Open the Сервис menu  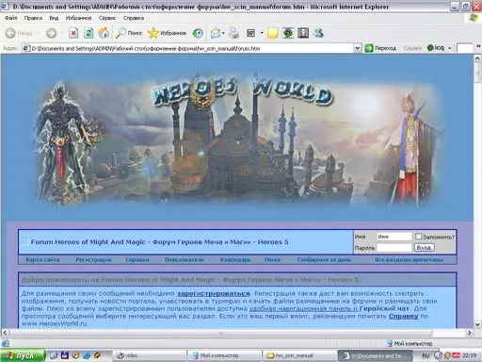(107, 18)
